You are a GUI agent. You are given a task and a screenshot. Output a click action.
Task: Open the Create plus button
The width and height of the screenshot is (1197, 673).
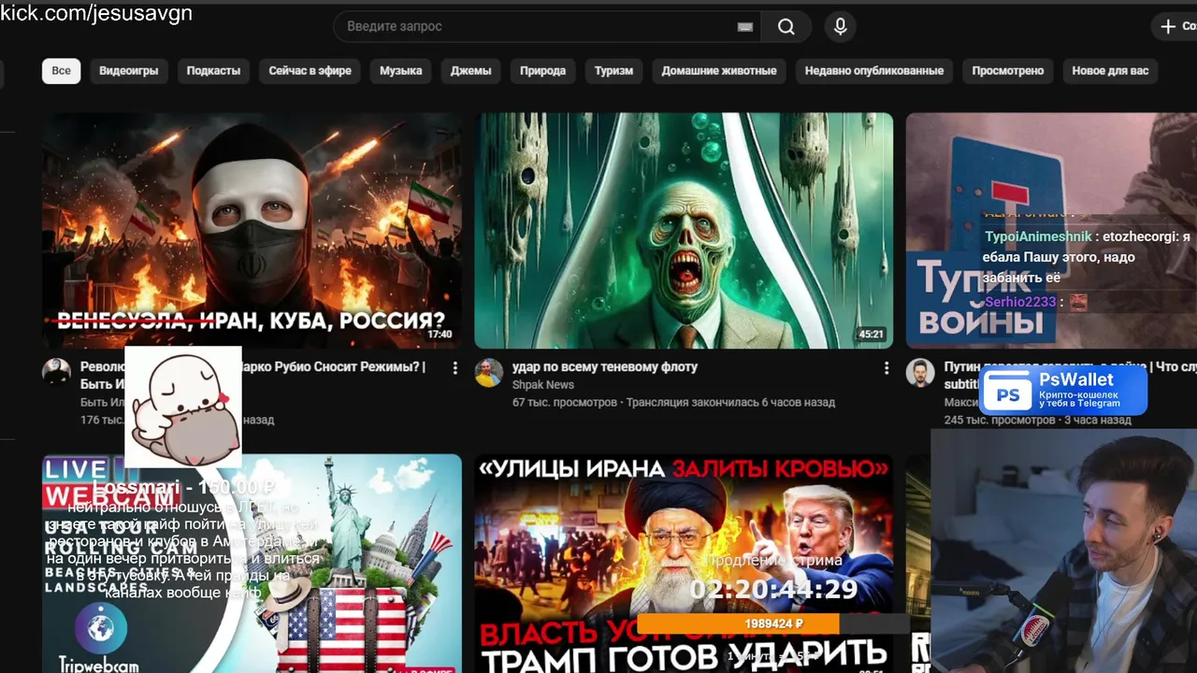(1175, 26)
